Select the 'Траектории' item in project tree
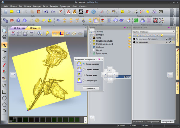 [x=101, y=53]
